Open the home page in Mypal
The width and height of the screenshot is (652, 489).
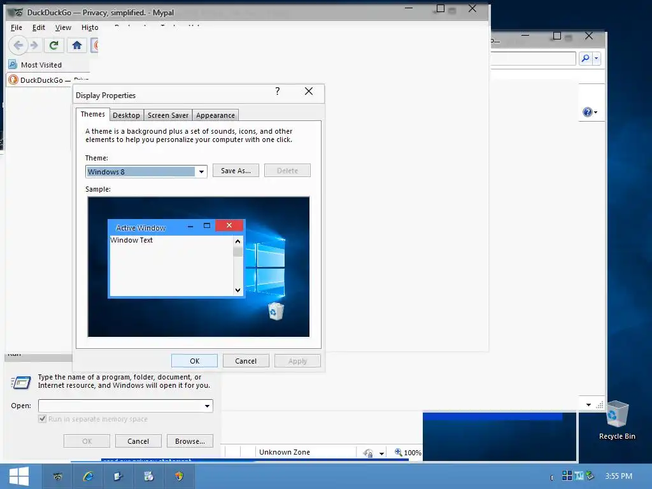(x=77, y=45)
